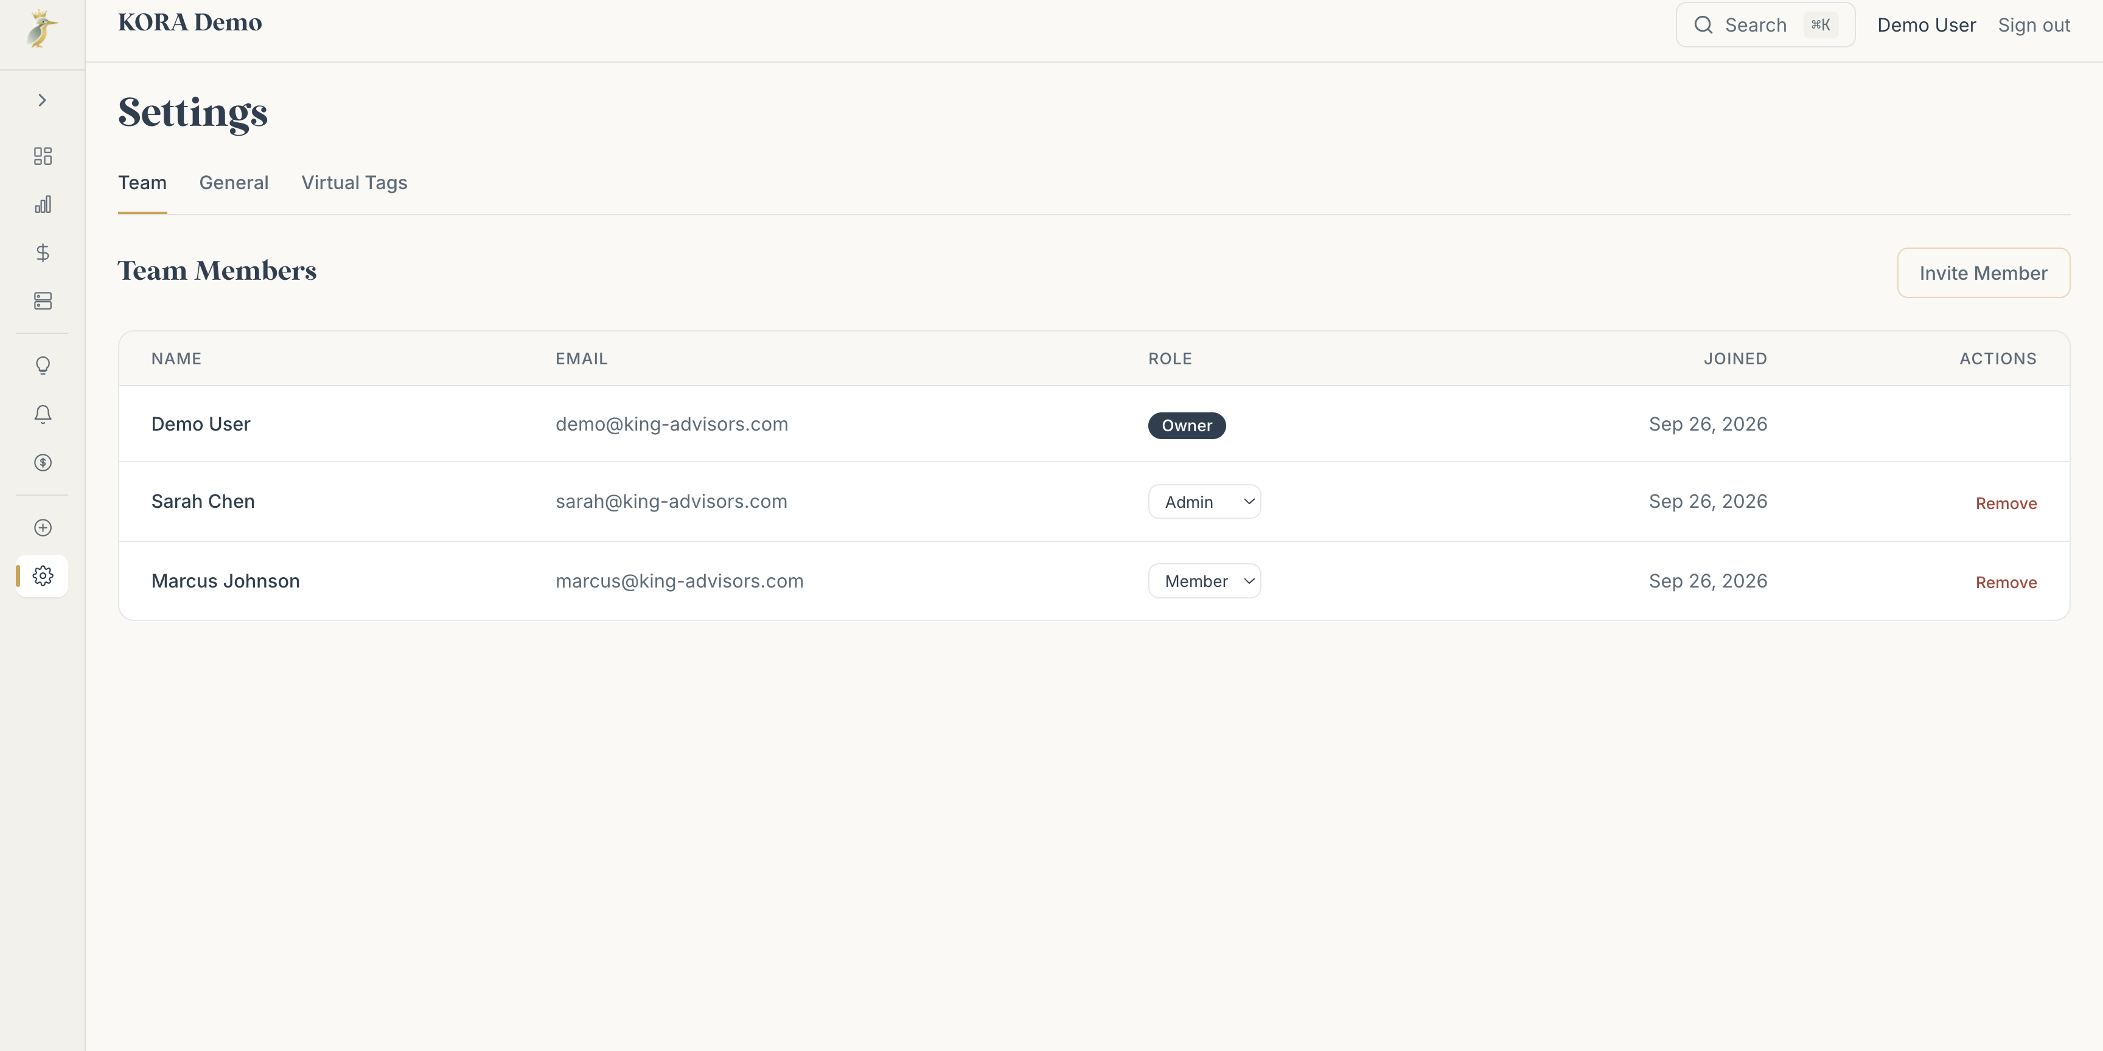Focus the Search field
2103x1051 pixels.
(1765, 26)
